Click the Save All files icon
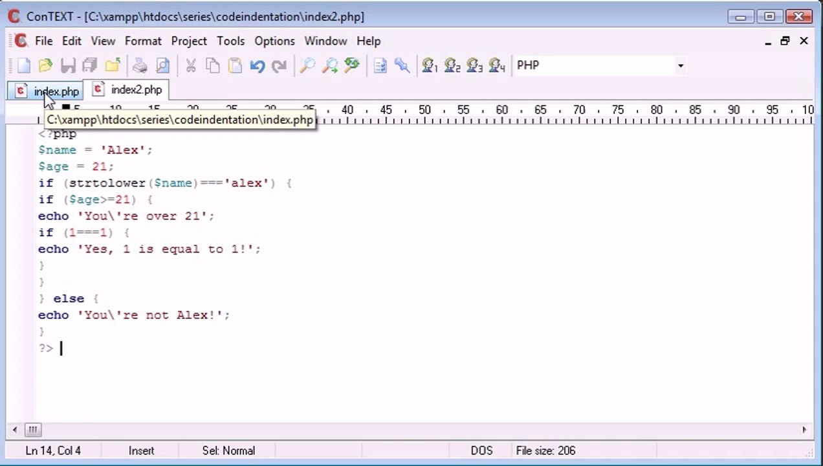Viewport: 823px width, 466px height. point(90,65)
